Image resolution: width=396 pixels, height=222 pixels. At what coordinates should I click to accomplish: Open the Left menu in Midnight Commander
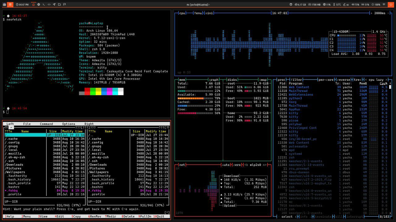10,124
